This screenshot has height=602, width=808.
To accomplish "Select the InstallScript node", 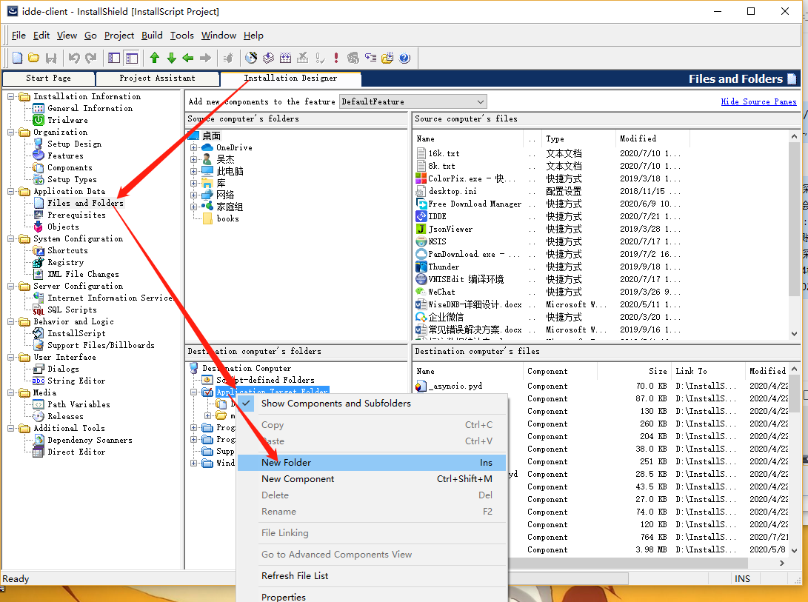I will (x=76, y=333).
